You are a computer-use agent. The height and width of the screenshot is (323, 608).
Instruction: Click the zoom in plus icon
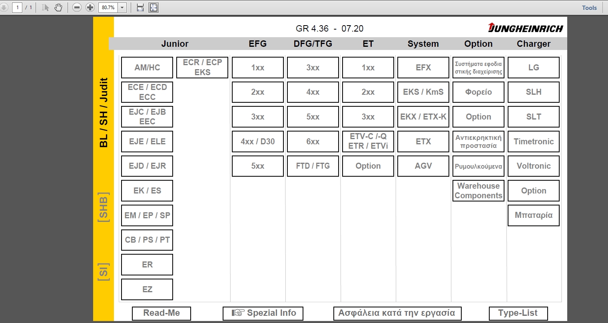point(90,7)
